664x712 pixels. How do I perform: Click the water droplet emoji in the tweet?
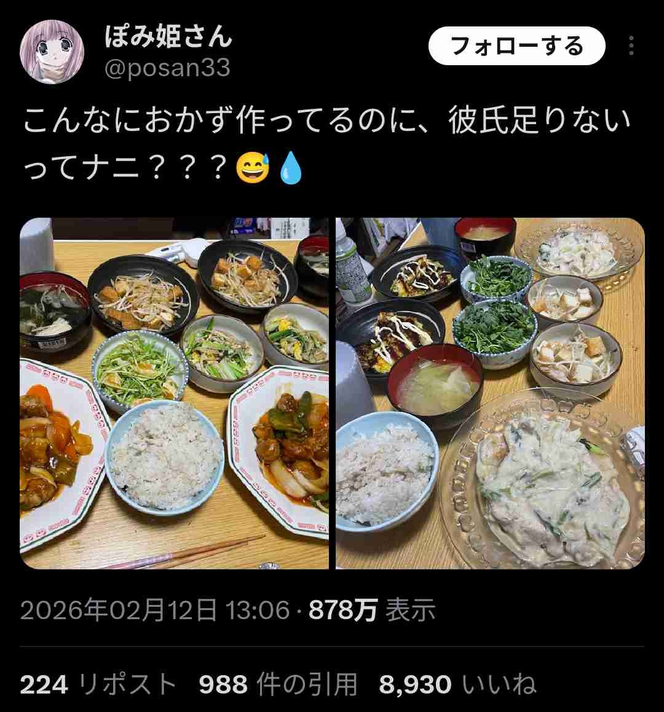point(291,168)
